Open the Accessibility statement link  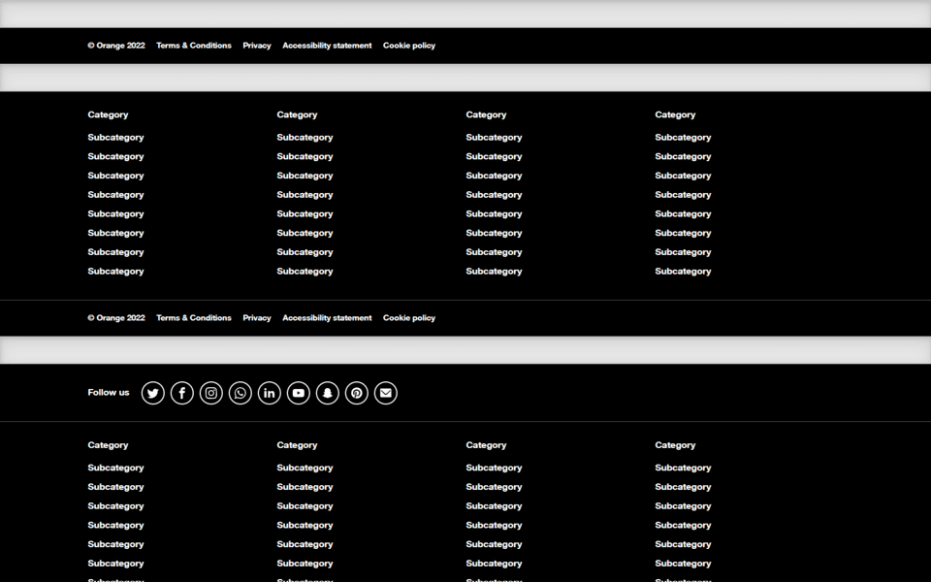coord(327,45)
